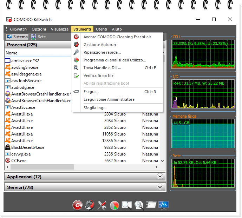Click magnifier over gear document icon in toolbar
This screenshot has width=242, height=218.
(139, 205)
